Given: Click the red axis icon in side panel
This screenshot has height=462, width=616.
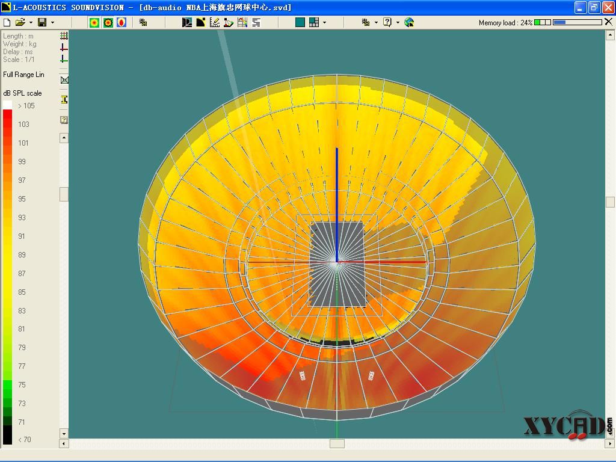Looking at the screenshot, I should tap(64, 48).
